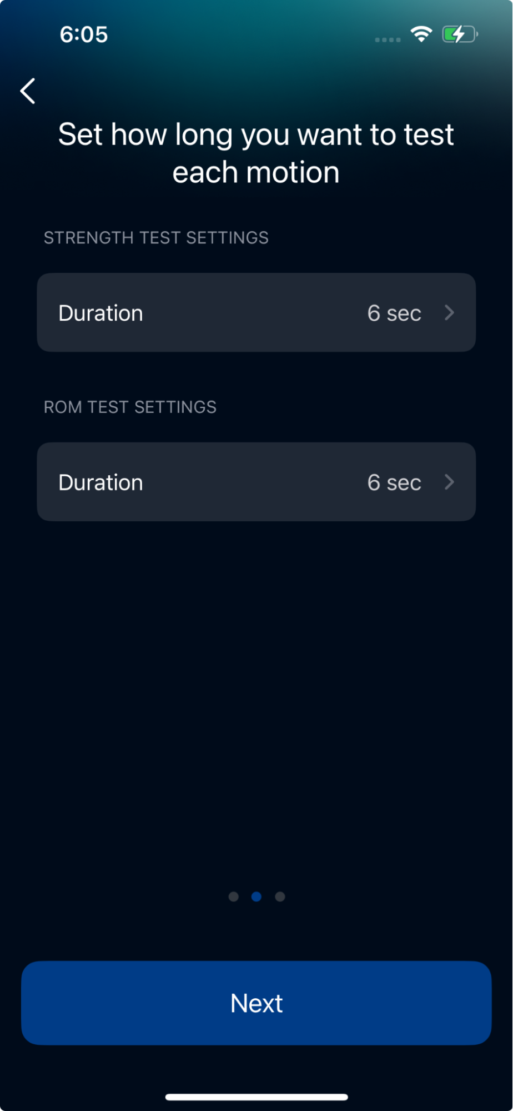Open the ROM test '6 sec' value
The height and width of the screenshot is (1111, 513).
(x=394, y=483)
